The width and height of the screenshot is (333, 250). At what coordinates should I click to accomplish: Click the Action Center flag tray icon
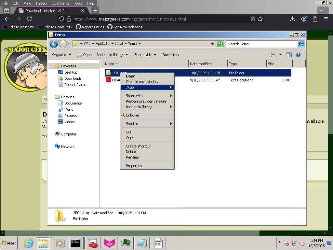pyautogui.click(x=286, y=243)
